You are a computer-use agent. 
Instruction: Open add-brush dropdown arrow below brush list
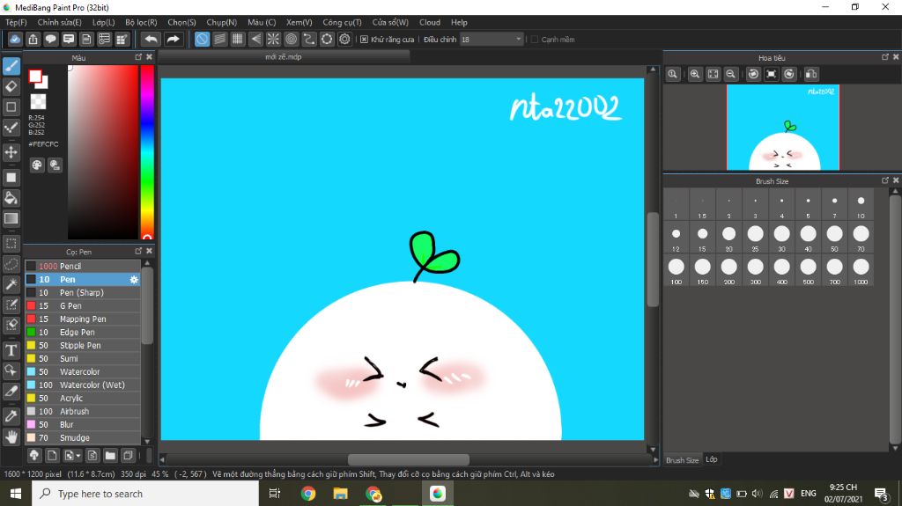(x=78, y=456)
